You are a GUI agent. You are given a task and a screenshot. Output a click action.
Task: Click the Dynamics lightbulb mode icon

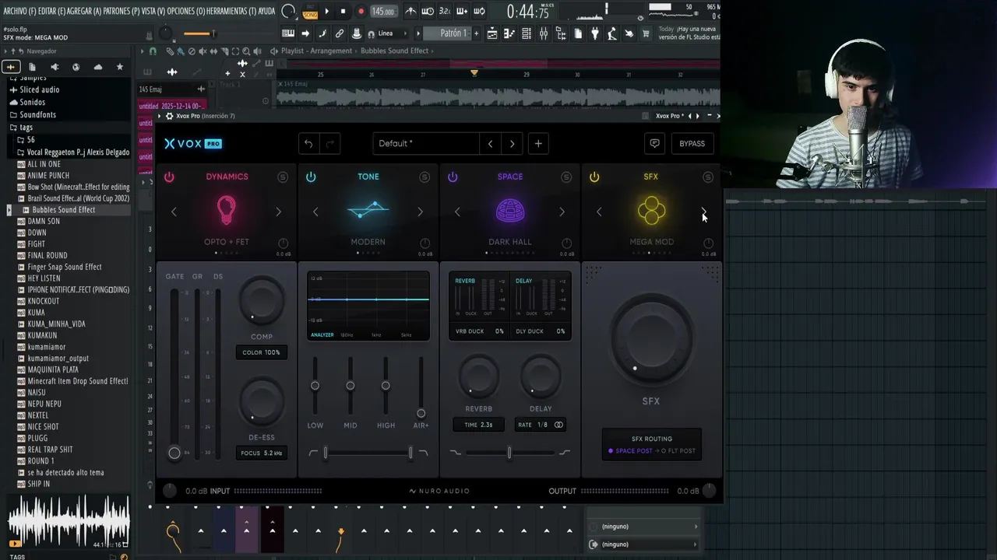[226, 210]
